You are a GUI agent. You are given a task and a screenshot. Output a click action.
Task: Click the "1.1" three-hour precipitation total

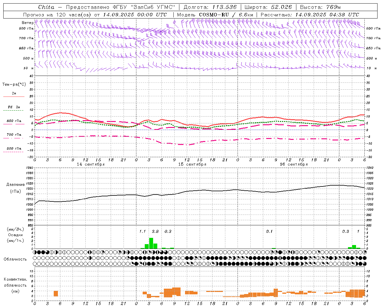(142, 232)
